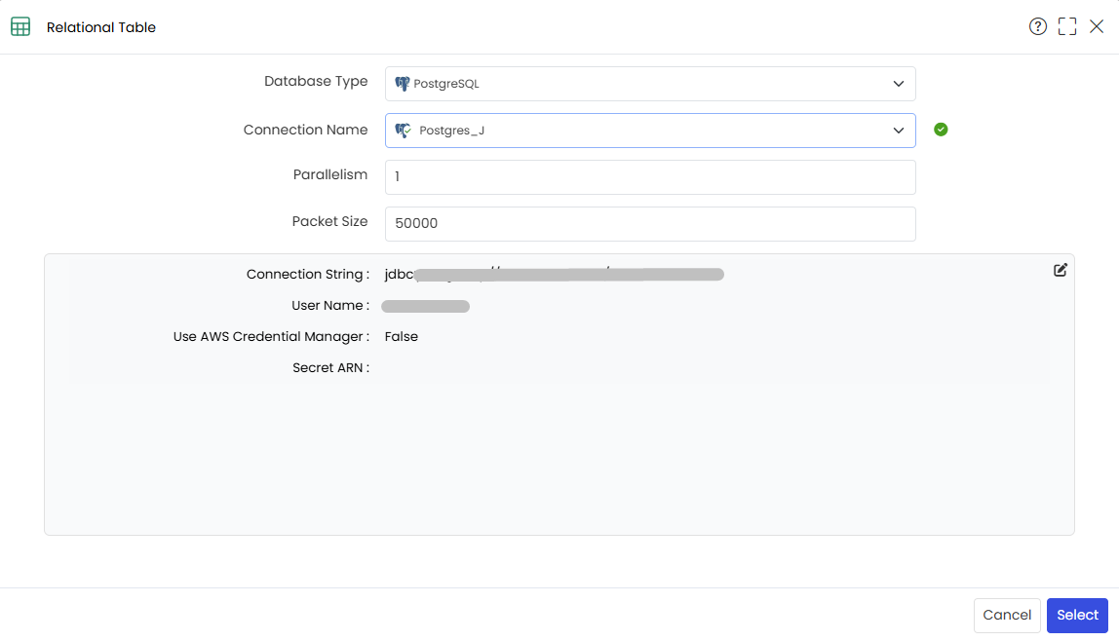
Task: Click the Database Type chevron arrow
Action: pos(899,84)
